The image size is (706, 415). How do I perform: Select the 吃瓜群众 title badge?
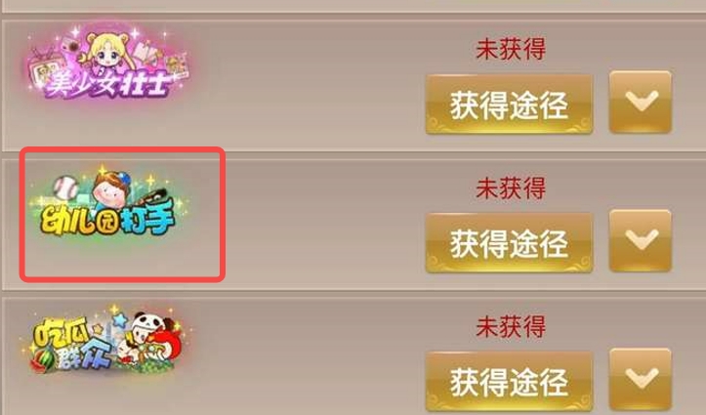pos(107,340)
